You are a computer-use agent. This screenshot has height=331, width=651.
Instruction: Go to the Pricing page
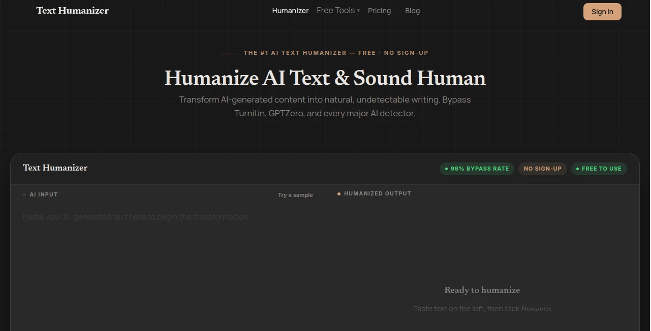pyautogui.click(x=379, y=11)
